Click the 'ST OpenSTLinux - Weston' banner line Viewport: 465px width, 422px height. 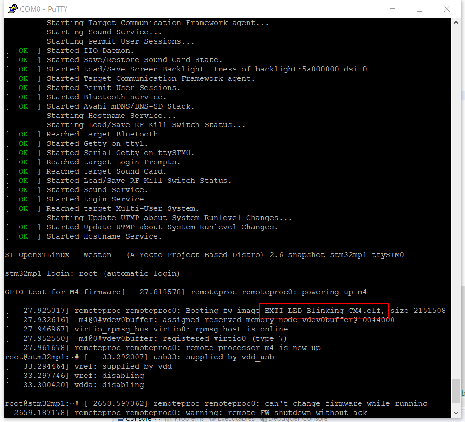point(204,255)
